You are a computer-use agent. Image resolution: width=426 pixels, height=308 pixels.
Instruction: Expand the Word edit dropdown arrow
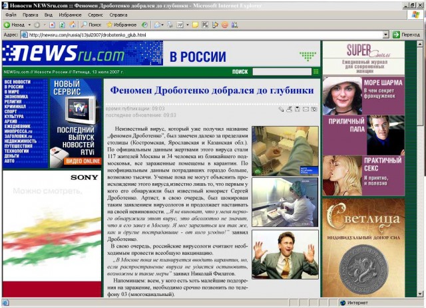click(x=187, y=25)
